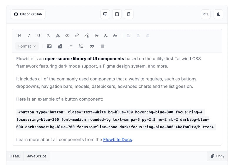The height and width of the screenshot is (165, 235).
Task: Click the highlight text icon
Action: point(58,36)
